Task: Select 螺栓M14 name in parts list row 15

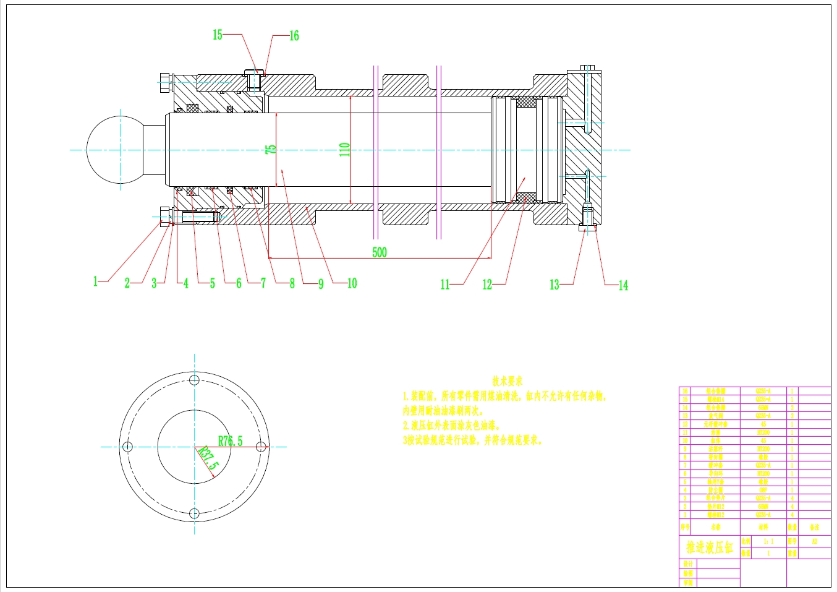Action: pos(716,400)
